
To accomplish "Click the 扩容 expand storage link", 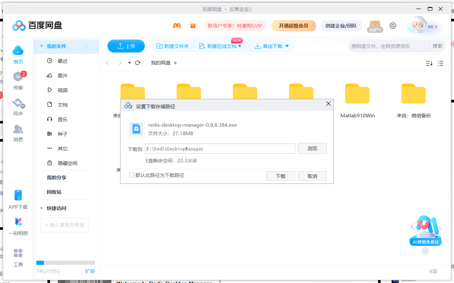I will (x=90, y=271).
